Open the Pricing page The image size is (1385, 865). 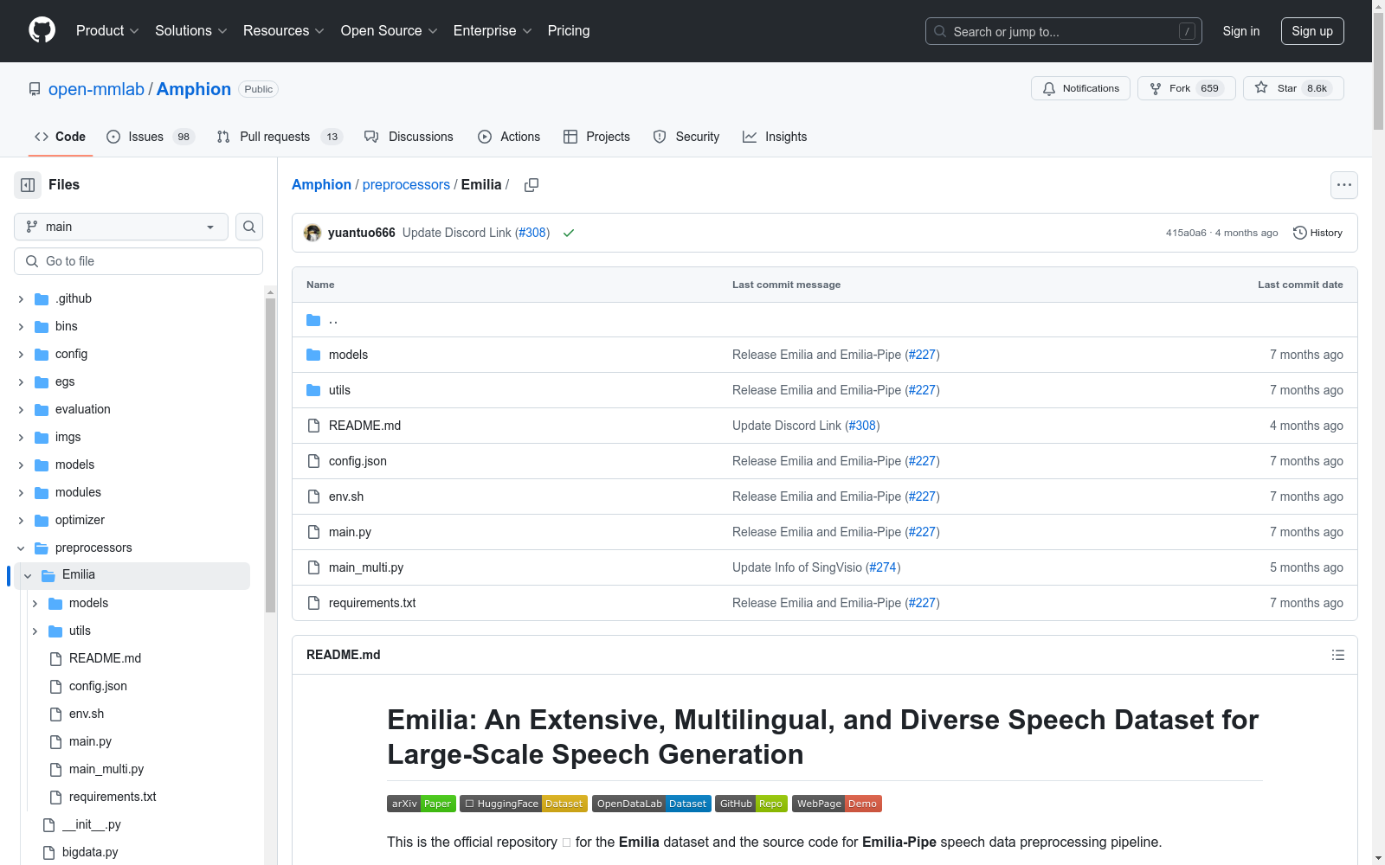coord(569,31)
